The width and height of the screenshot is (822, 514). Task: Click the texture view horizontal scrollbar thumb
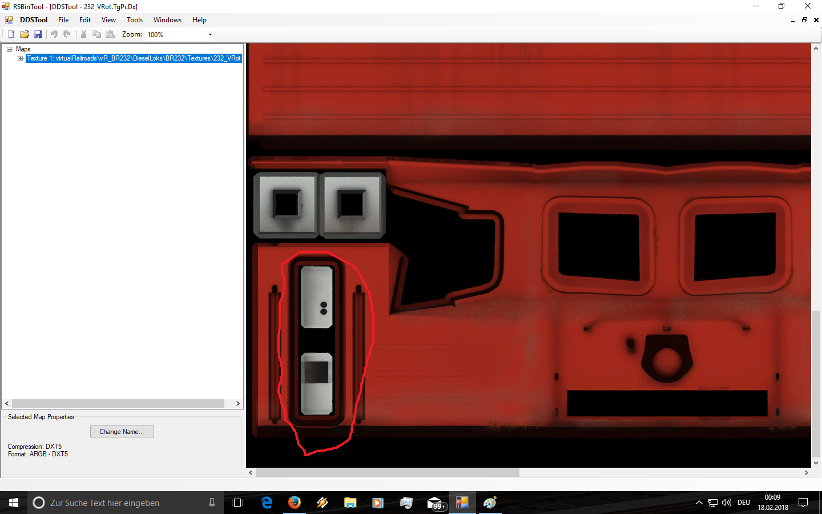click(388, 473)
